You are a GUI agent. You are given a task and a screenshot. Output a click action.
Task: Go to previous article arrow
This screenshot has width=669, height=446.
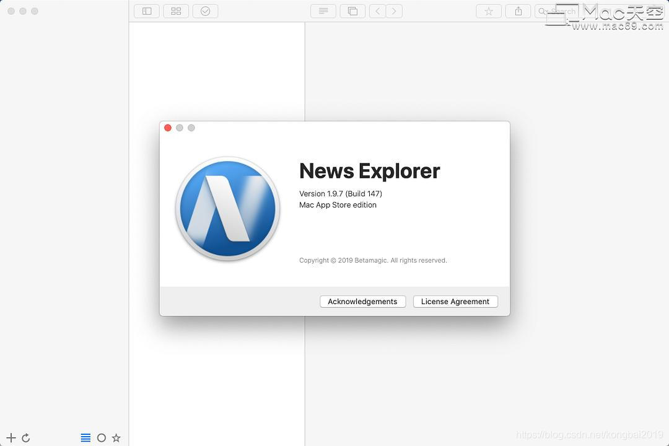click(x=378, y=11)
